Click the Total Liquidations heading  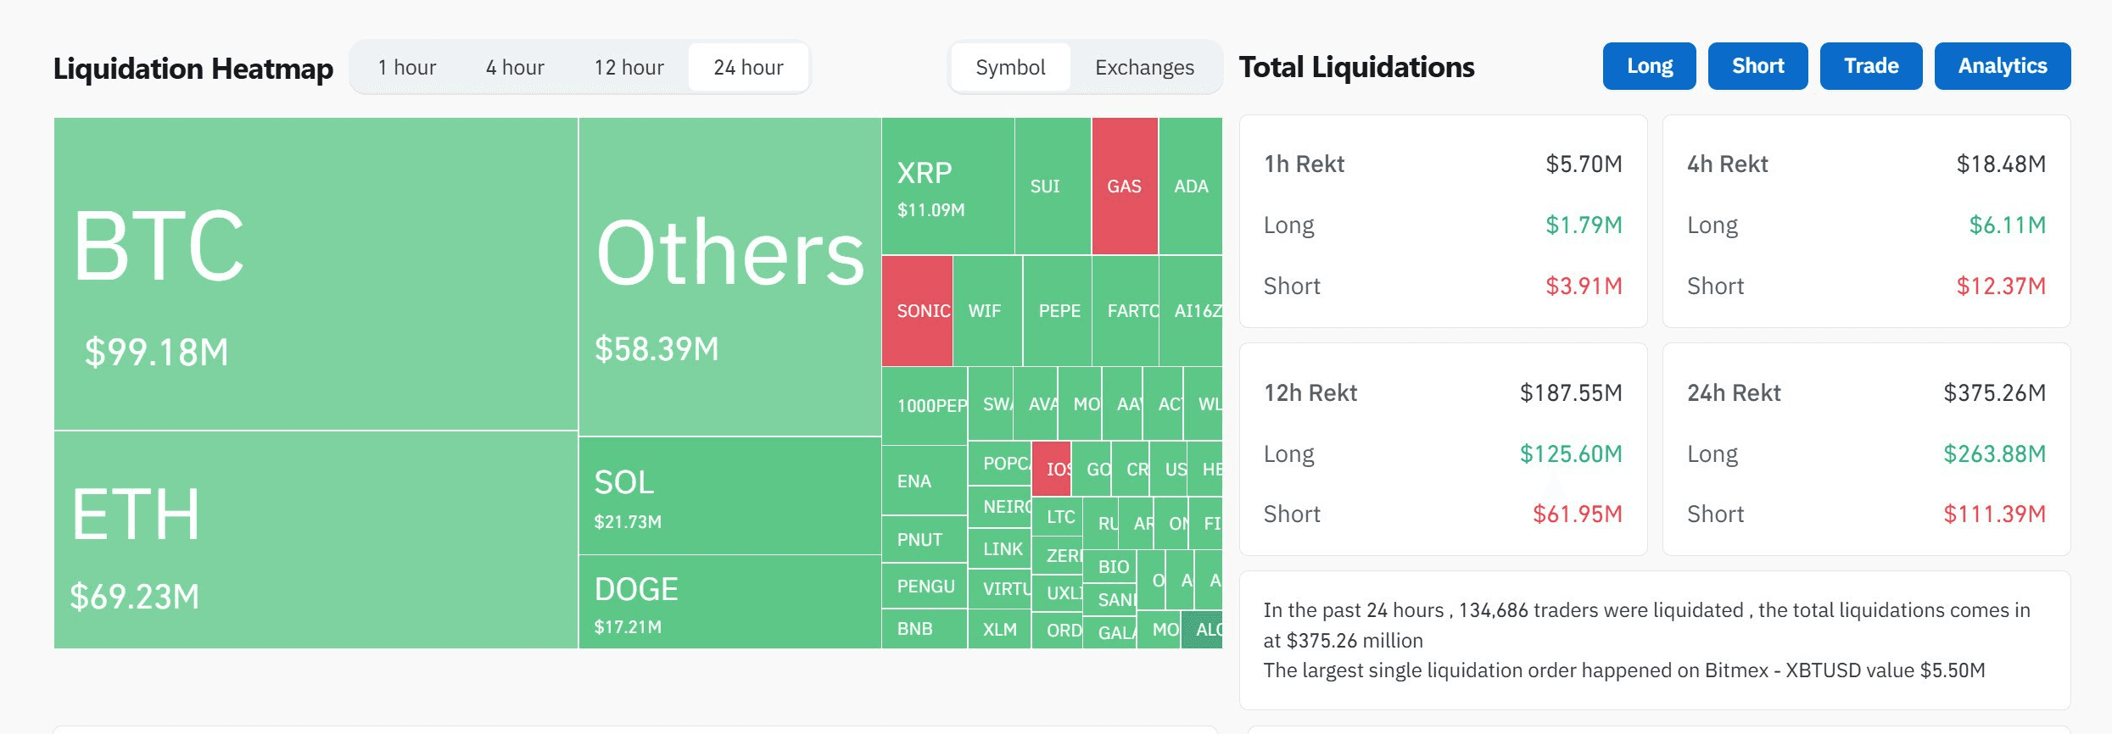(1356, 67)
